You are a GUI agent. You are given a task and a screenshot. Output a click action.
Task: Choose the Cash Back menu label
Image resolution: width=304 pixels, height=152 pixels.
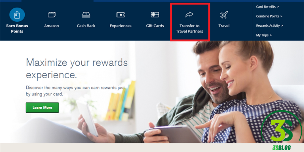click(x=86, y=26)
